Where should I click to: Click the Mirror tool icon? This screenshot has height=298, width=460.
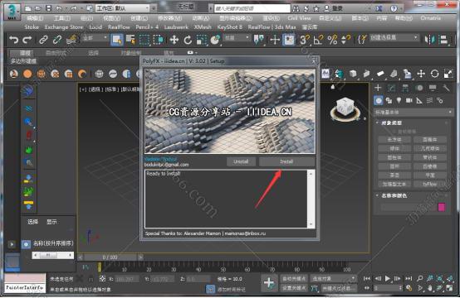(x=430, y=40)
